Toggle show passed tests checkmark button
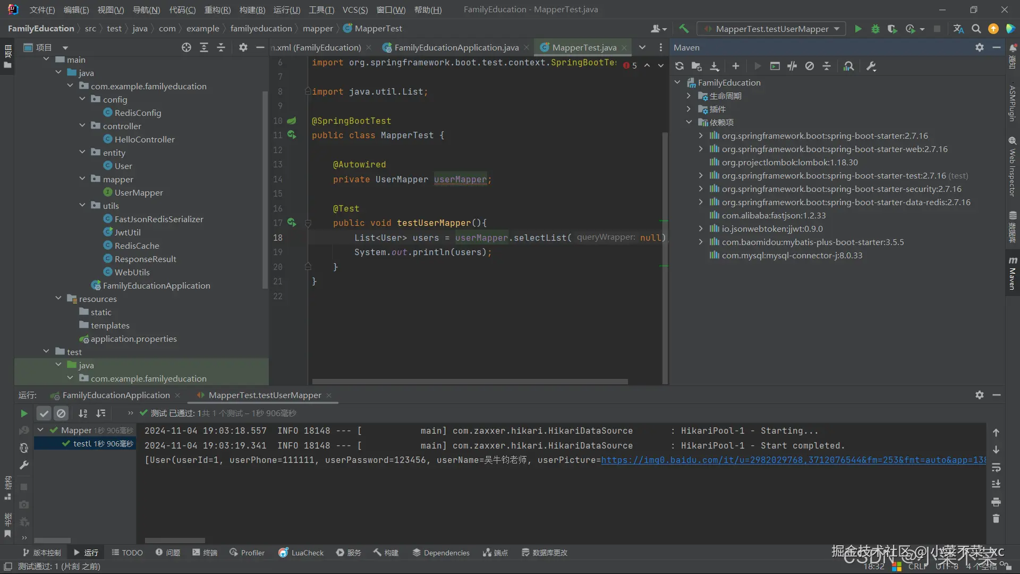Viewport: 1020px width, 574px height. [44, 413]
